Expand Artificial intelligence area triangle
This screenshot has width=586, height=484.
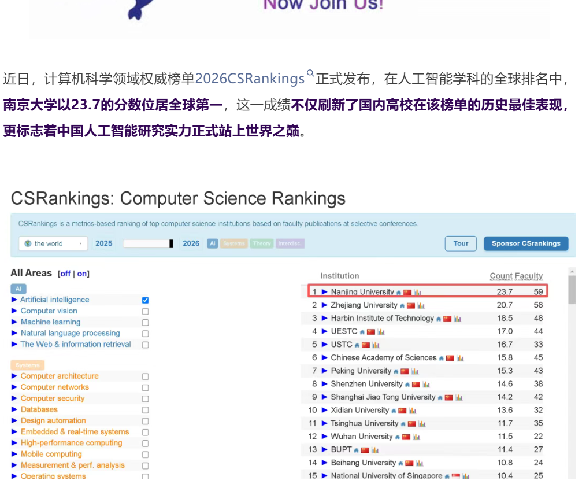point(14,300)
